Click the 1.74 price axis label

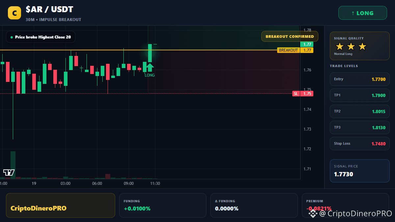pyautogui.click(x=307, y=110)
